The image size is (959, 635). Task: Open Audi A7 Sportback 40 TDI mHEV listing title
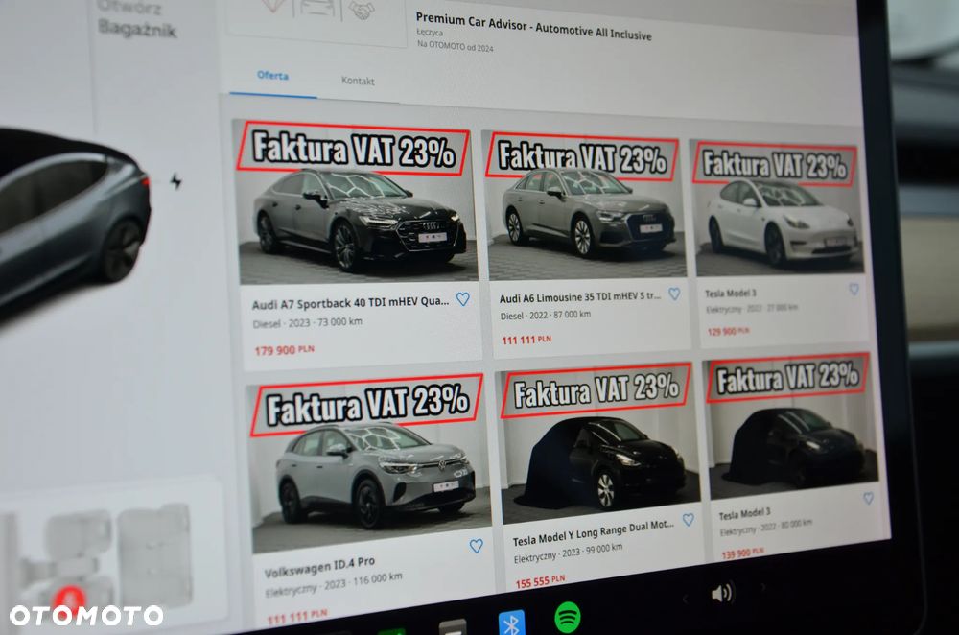(x=350, y=302)
